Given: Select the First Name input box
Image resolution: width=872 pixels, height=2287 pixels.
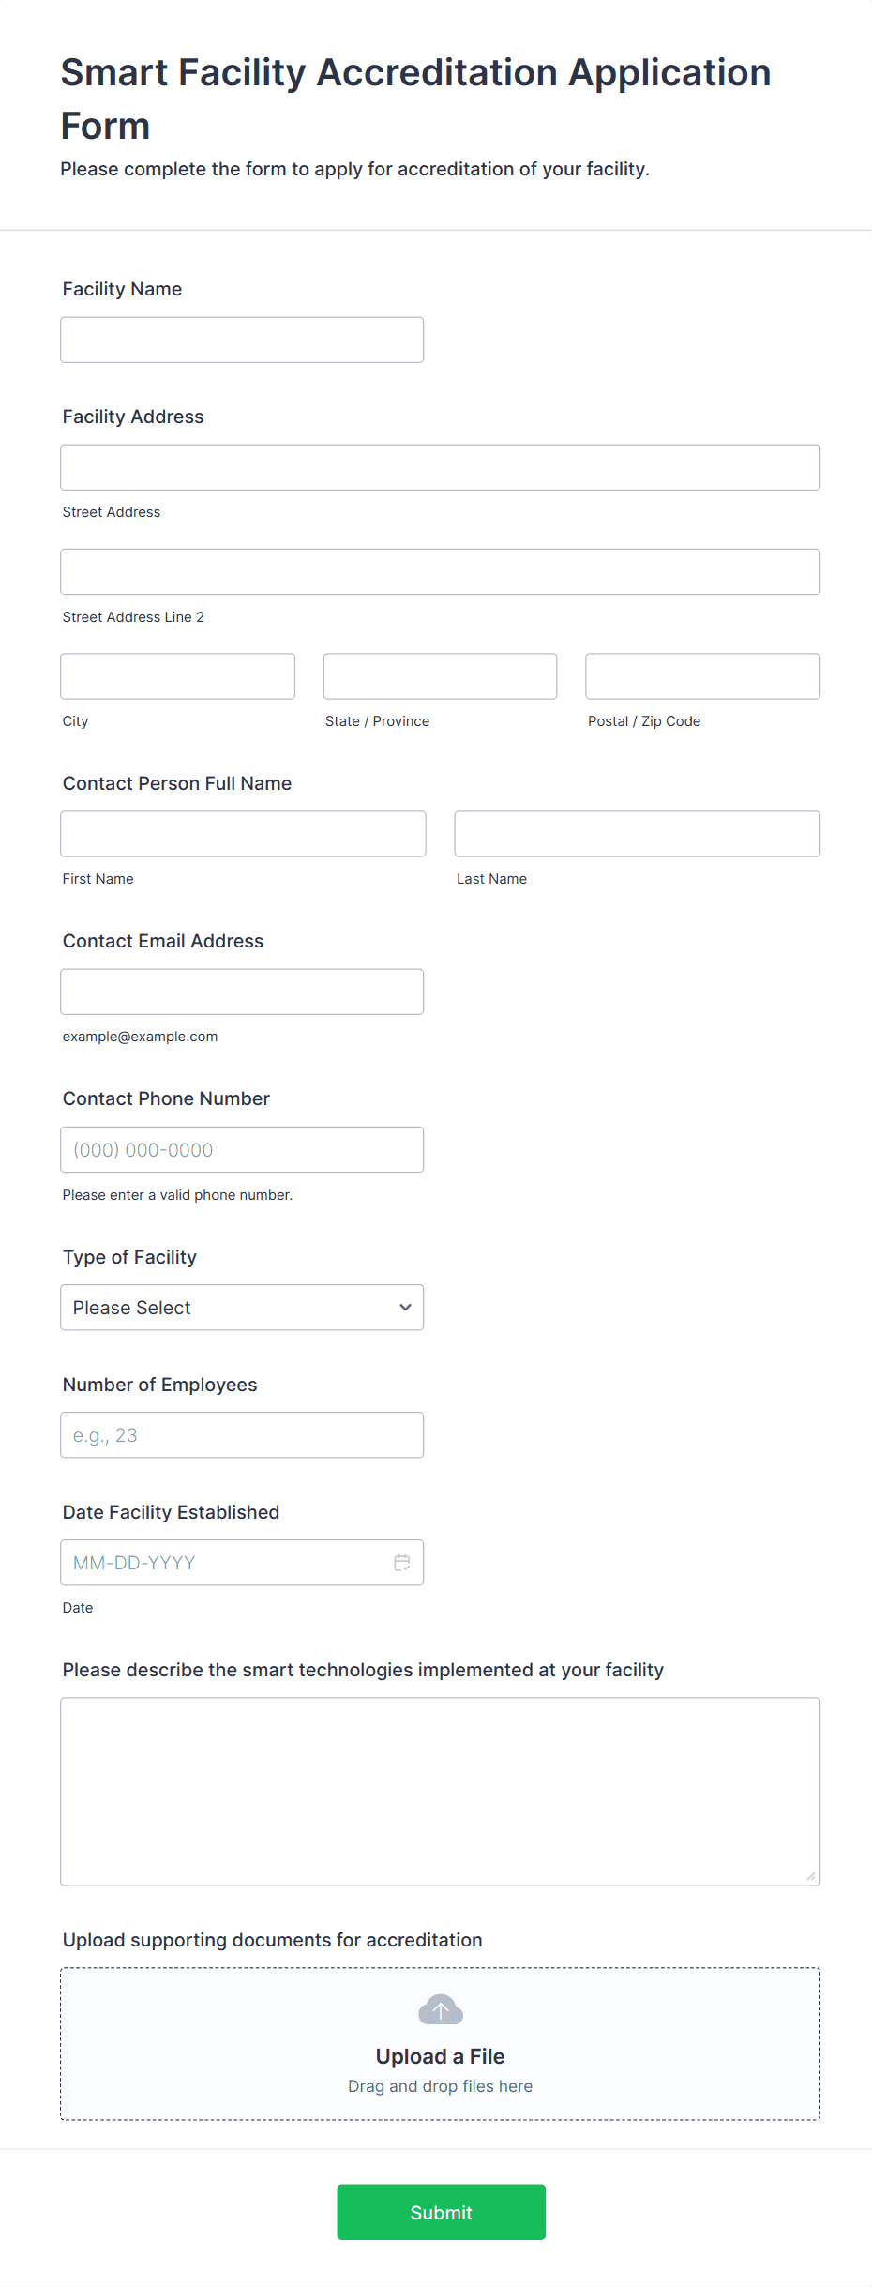Looking at the screenshot, I should (243, 834).
